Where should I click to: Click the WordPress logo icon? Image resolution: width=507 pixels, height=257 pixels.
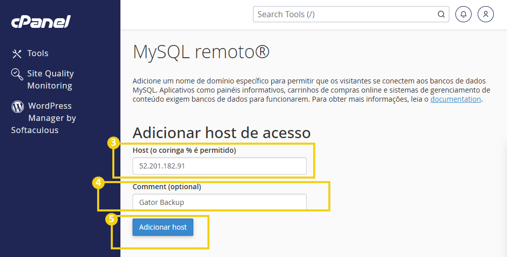18,106
